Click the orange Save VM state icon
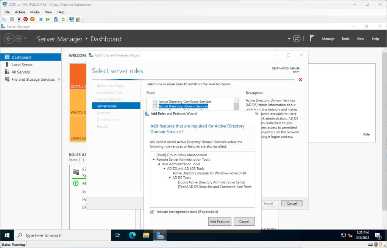Image resolution: width=387 pixels, height=248 pixels. pyautogui.click(x=32, y=19)
